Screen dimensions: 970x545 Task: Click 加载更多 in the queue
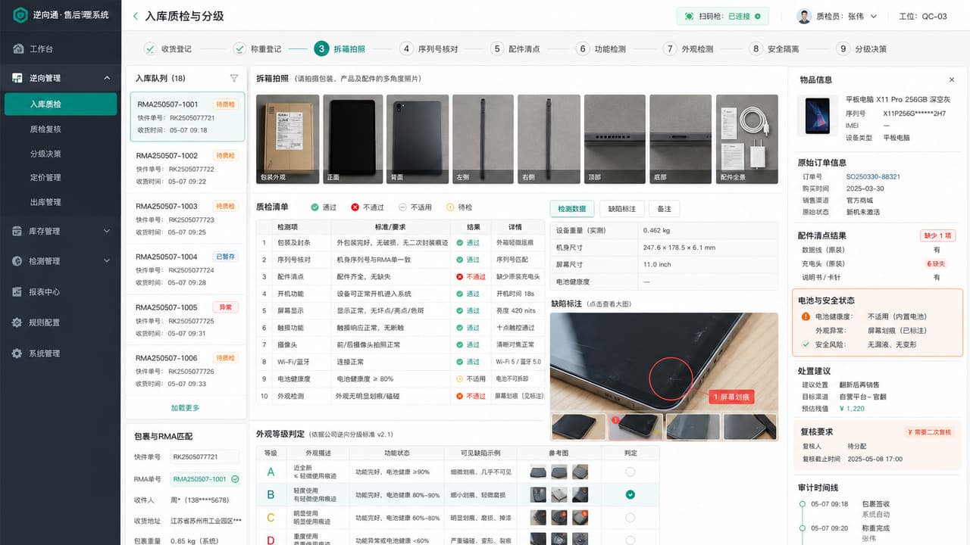pos(185,408)
